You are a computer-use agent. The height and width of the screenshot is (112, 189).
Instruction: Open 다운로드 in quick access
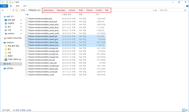click(11, 23)
